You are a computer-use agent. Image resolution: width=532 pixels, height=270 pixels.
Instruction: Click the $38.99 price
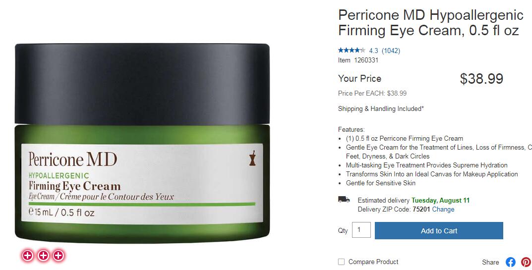481,79
